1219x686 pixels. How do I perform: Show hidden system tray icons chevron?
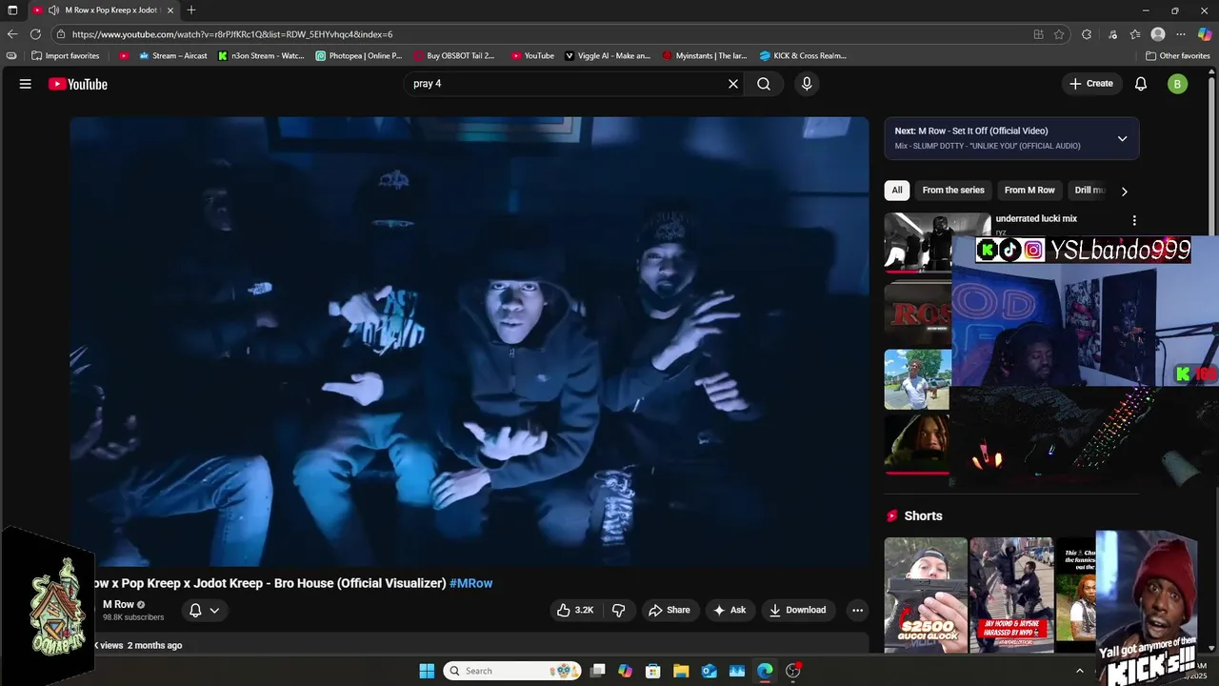[1079, 671]
